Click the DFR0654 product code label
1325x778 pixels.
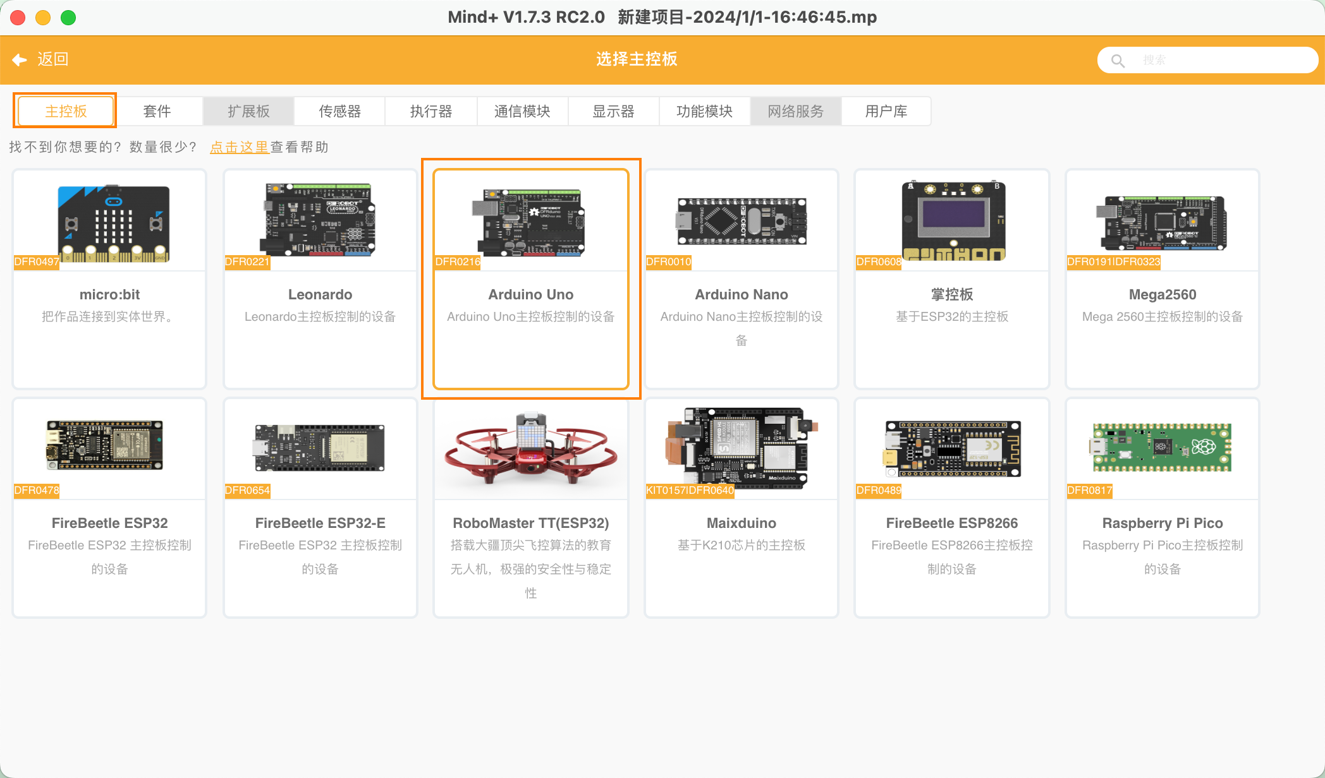pyautogui.click(x=247, y=490)
